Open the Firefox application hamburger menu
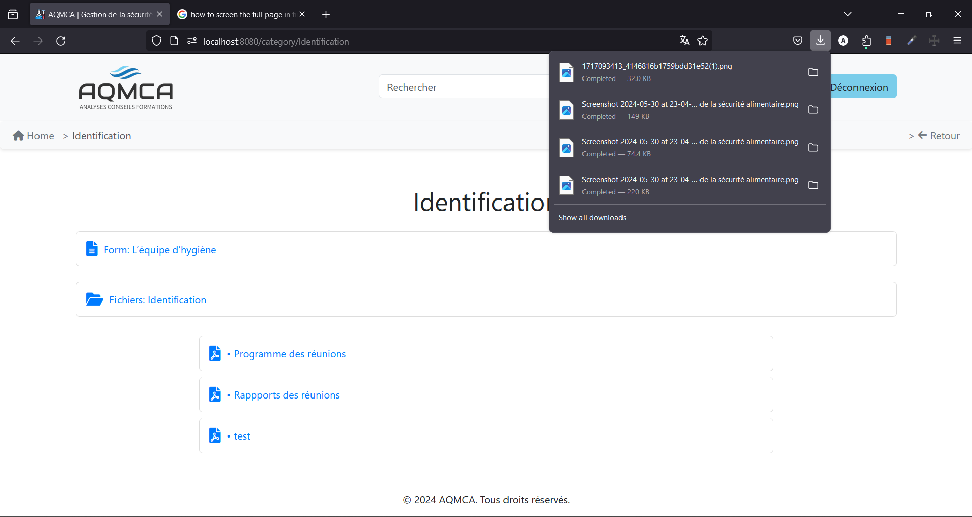The width and height of the screenshot is (972, 517). pos(957,41)
